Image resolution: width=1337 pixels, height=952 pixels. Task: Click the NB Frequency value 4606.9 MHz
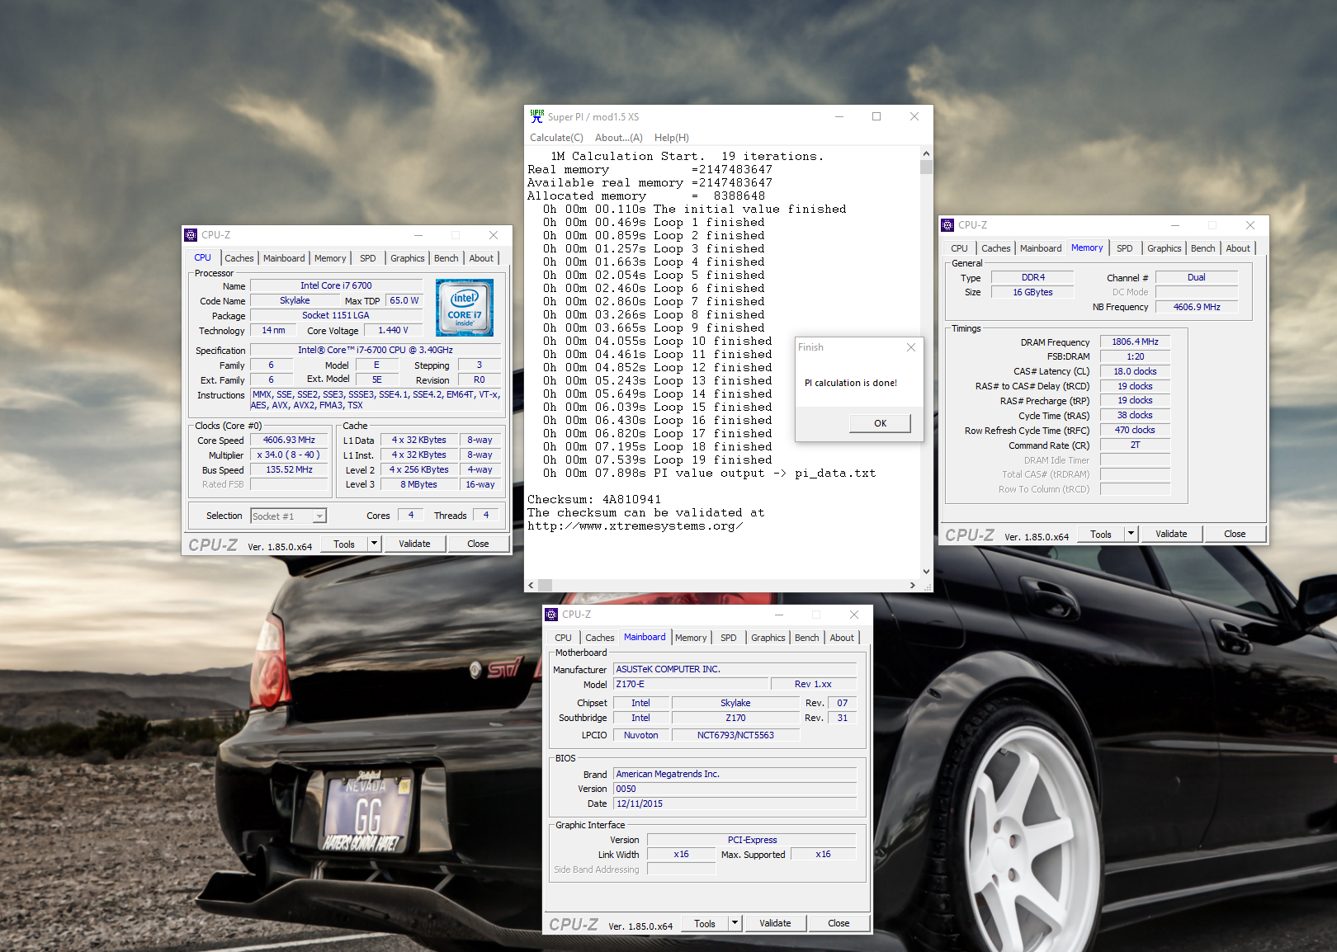coord(1197,307)
